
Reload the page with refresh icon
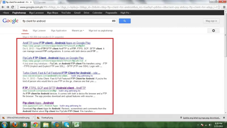(x=12, y=7)
